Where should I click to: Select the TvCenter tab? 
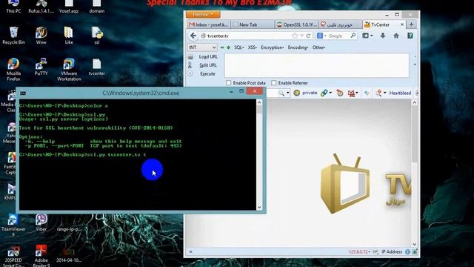coord(380,24)
